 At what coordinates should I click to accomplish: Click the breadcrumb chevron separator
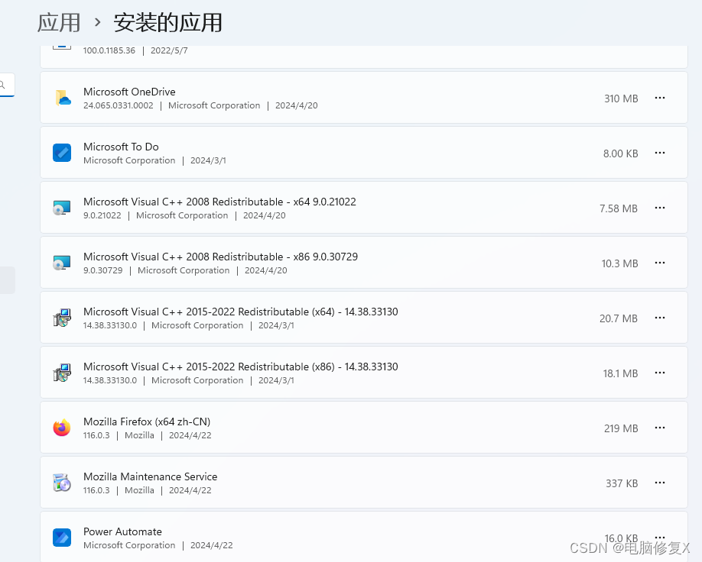click(97, 22)
